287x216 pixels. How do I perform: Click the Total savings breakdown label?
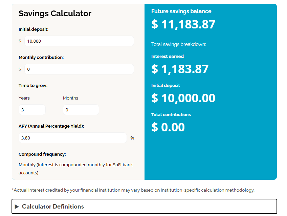(178, 44)
